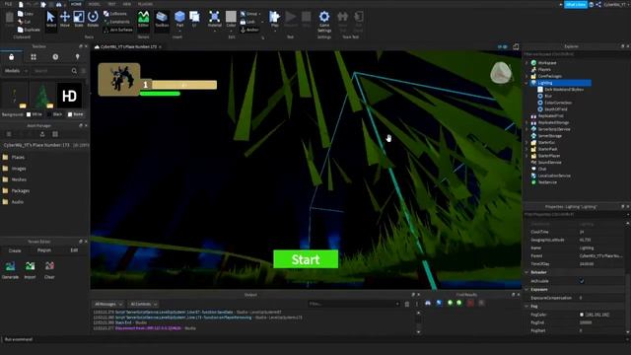Switch to the HOME ribbon tab
Viewport: 631px width, 355px height.
[x=76, y=4]
